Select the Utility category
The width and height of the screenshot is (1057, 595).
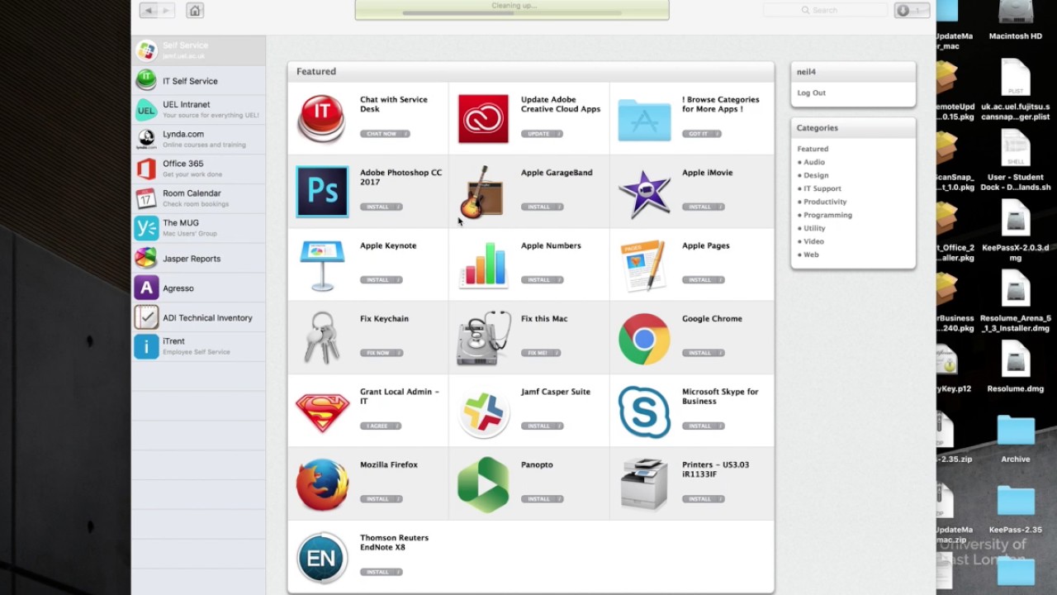pos(814,228)
